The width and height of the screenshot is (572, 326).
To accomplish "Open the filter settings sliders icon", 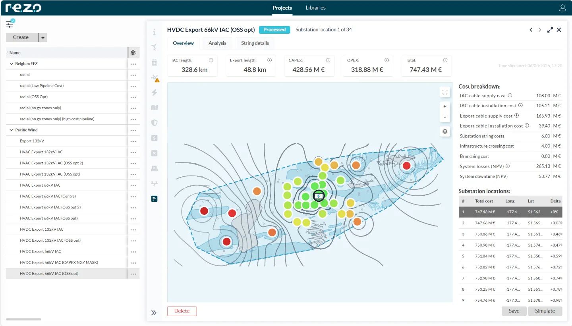I will click(x=10, y=23).
